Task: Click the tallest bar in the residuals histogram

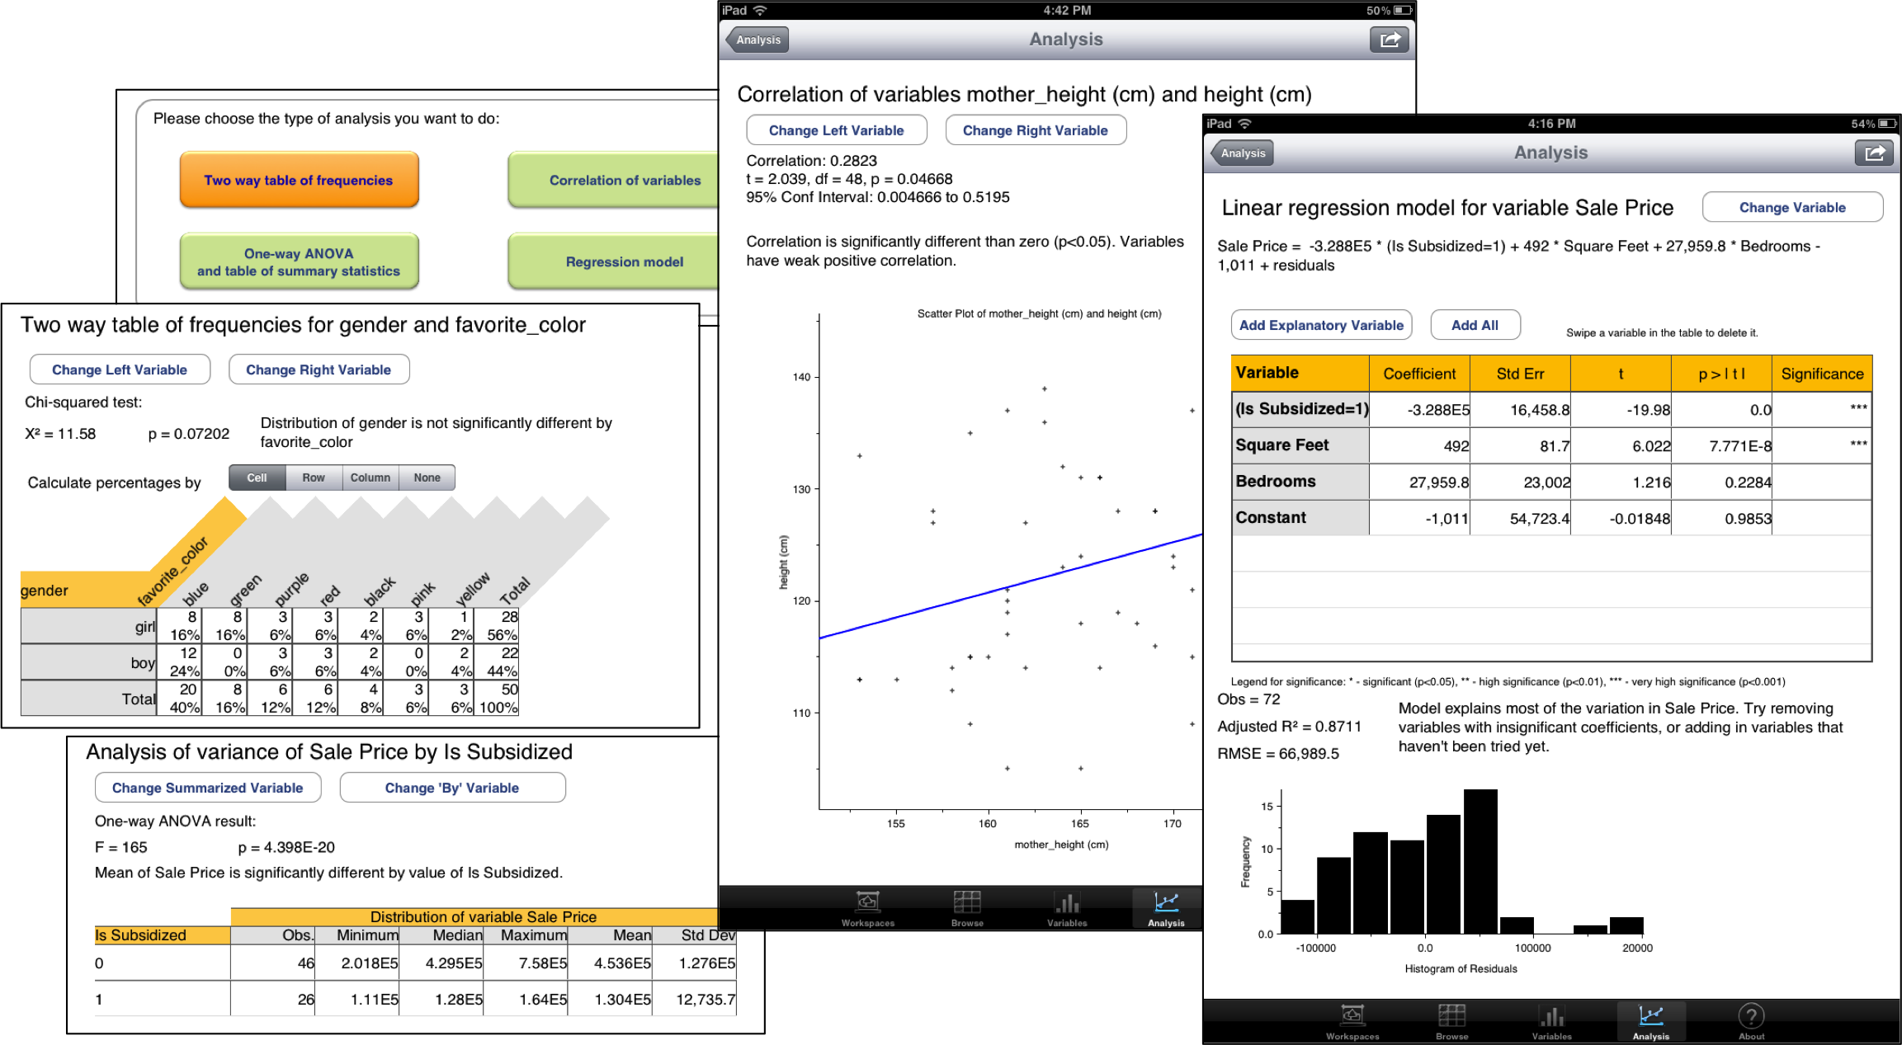Action: (x=1480, y=861)
